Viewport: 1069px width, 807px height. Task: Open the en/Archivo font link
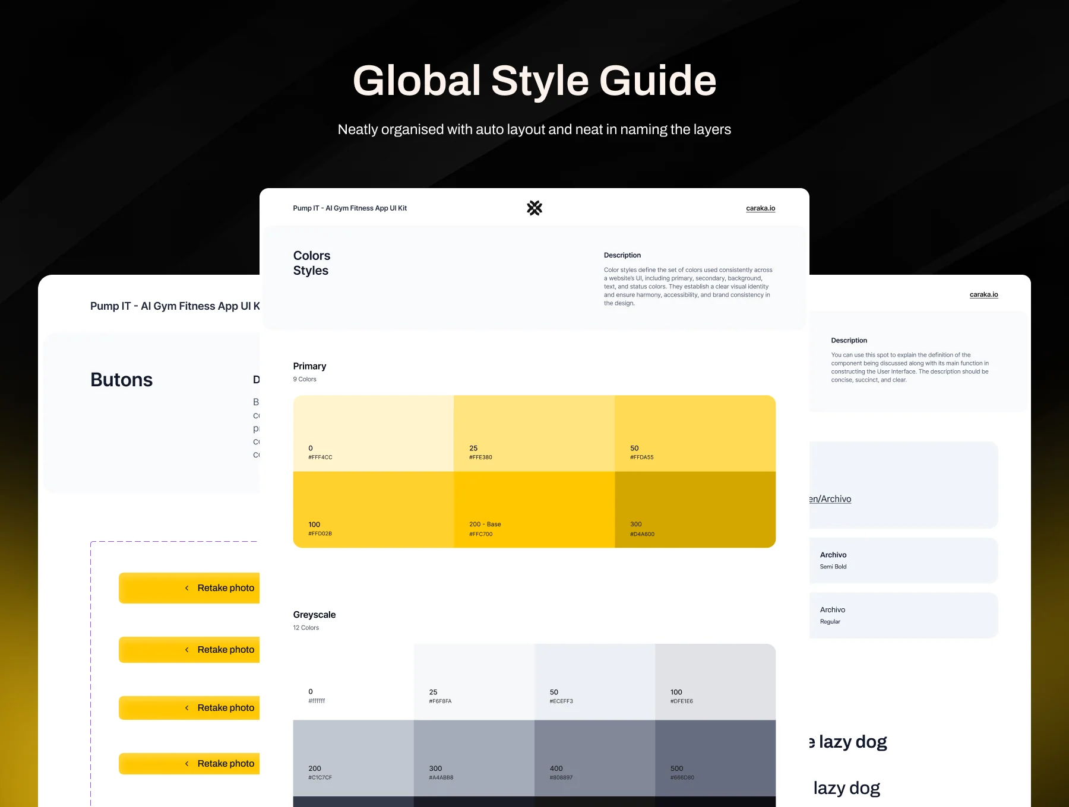pyautogui.click(x=830, y=499)
